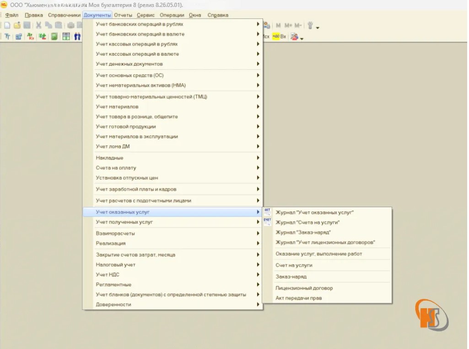The width and height of the screenshot is (469, 349).
Task: Click the blue 'Тт' toolbar icon
Action: tap(7, 37)
